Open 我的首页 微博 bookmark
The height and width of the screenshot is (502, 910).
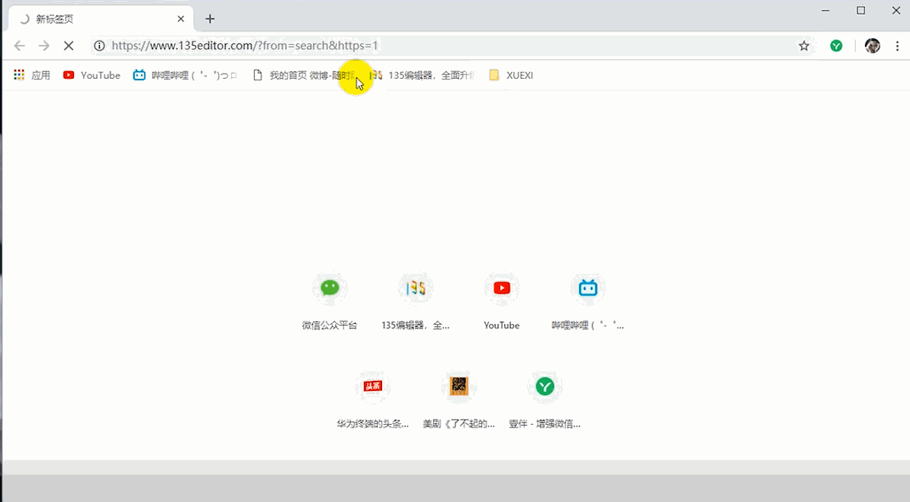click(303, 75)
